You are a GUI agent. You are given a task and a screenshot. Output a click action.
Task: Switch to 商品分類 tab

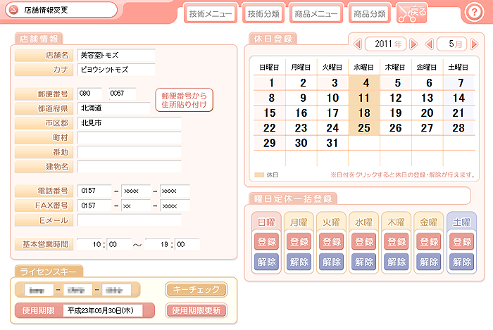tap(370, 13)
